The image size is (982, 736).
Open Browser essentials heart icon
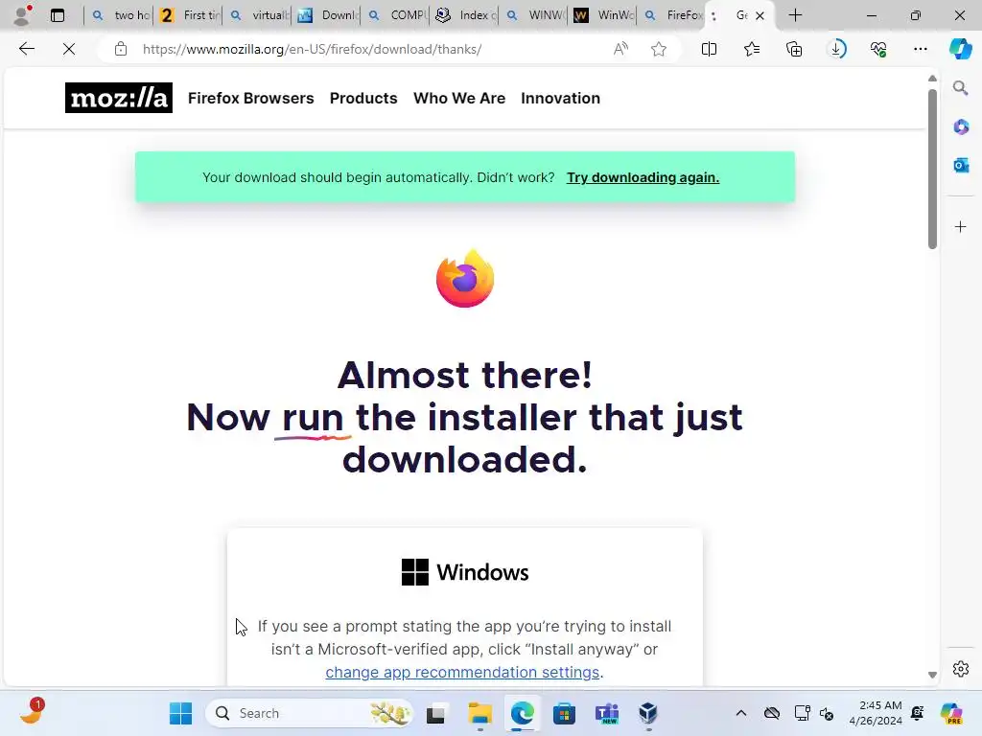(878, 49)
